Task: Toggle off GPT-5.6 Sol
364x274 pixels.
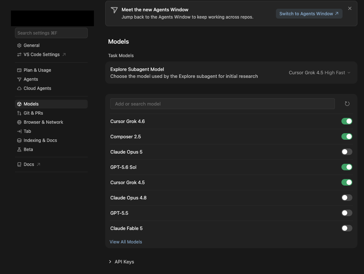Action: point(347,167)
